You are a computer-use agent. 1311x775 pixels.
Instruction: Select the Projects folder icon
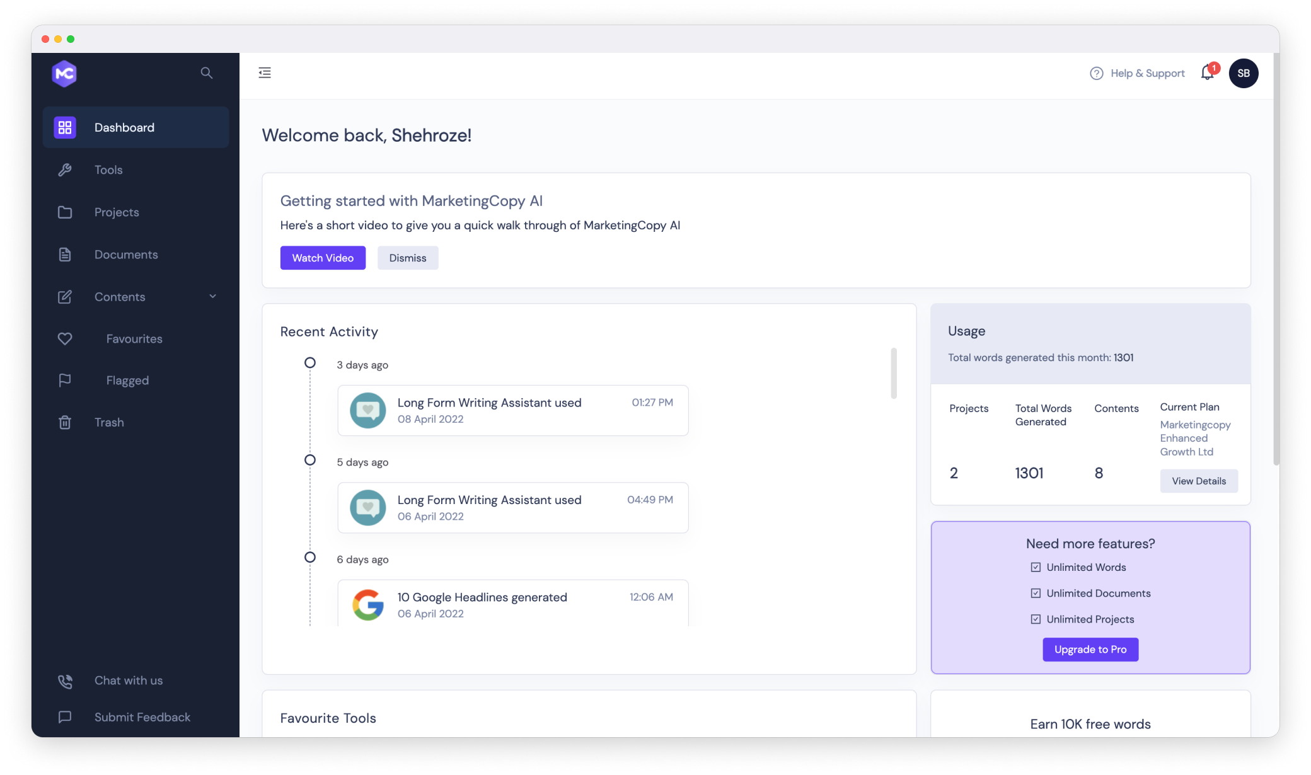click(66, 212)
